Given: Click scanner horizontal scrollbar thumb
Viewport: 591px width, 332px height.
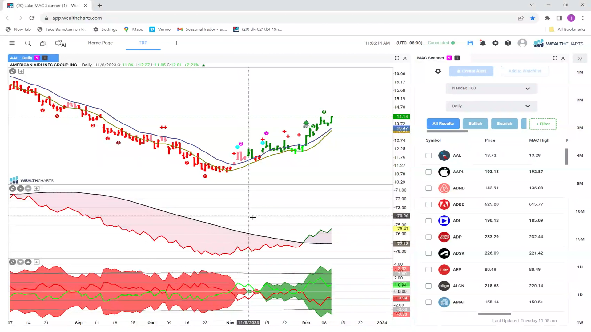Looking at the screenshot, I should click(x=494, y=314).
